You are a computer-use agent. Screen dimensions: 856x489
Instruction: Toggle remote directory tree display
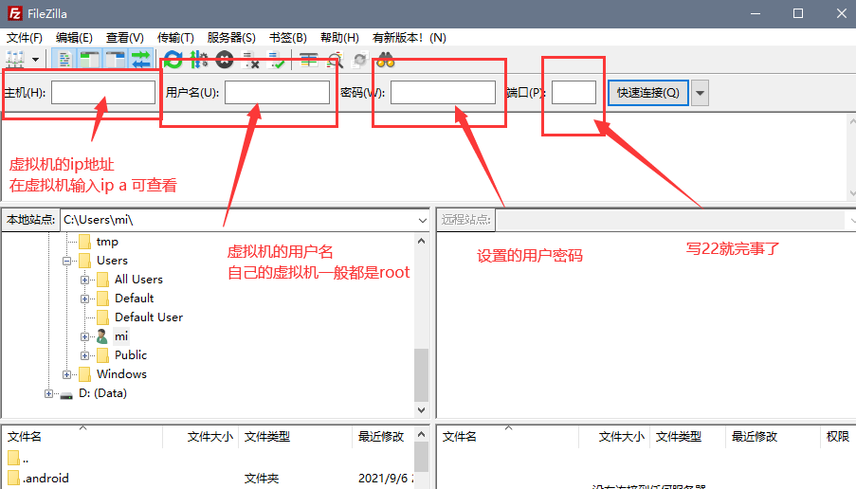click(116, 60)
